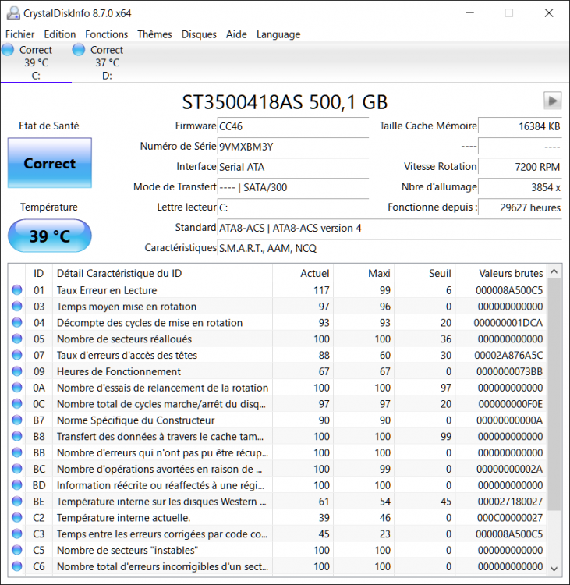Click scrollbar down arrow in attribute list
The image size is (570, 585).
[x=554, y=569]
